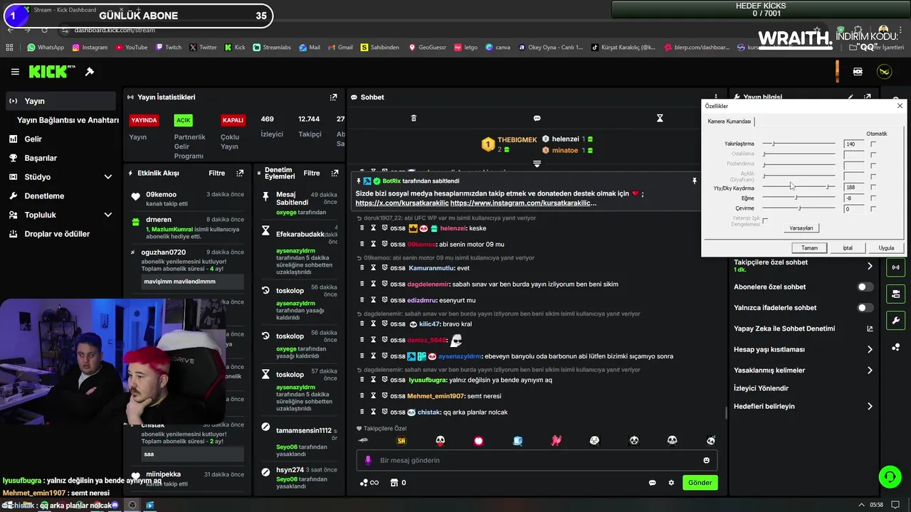This screenshot has height=512, width=911.
Task: Click İptal in Özellikler dialog
Action: click(848, 248)
